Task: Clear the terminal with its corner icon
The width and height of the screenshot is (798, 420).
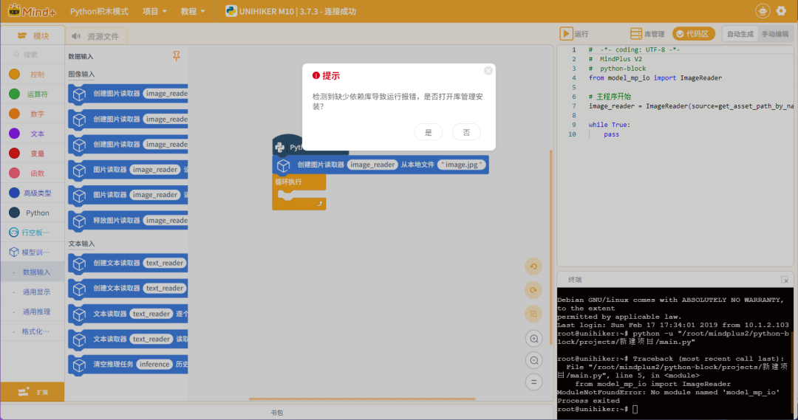Action: click(x=784, y=280)
